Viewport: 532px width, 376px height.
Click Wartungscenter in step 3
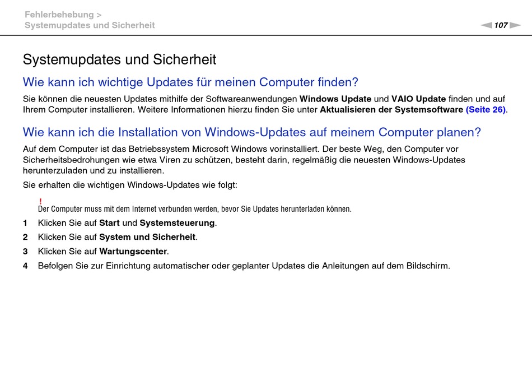coord(133,252)
